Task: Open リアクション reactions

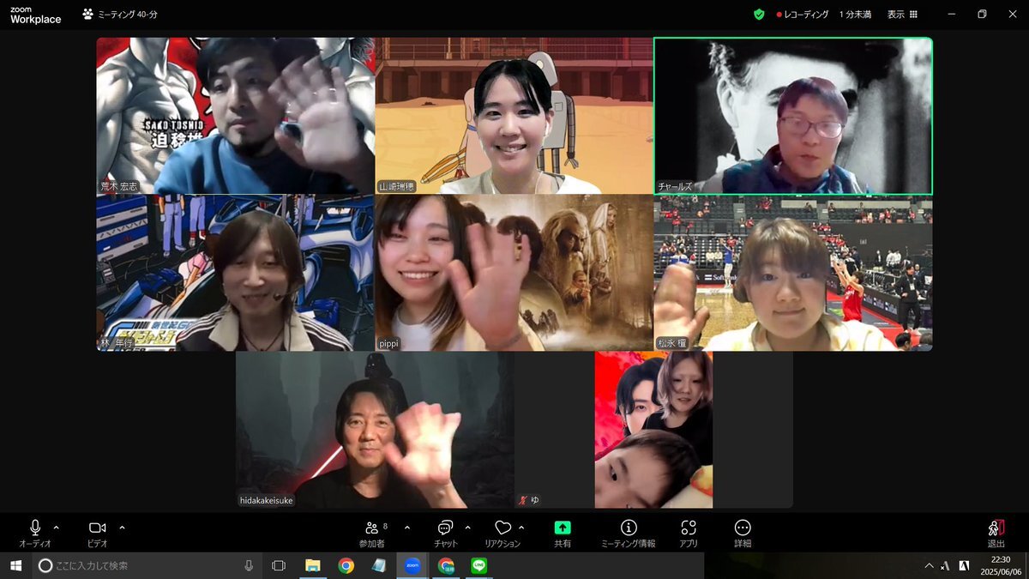Action: 502,534
